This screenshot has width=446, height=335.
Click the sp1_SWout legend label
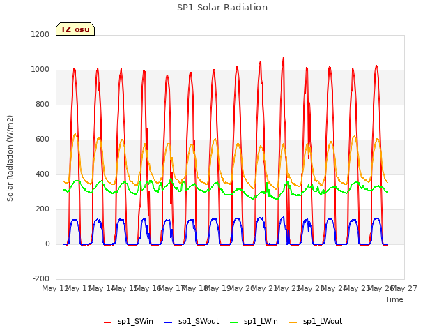pyautogui.click(x=199, y=322)
